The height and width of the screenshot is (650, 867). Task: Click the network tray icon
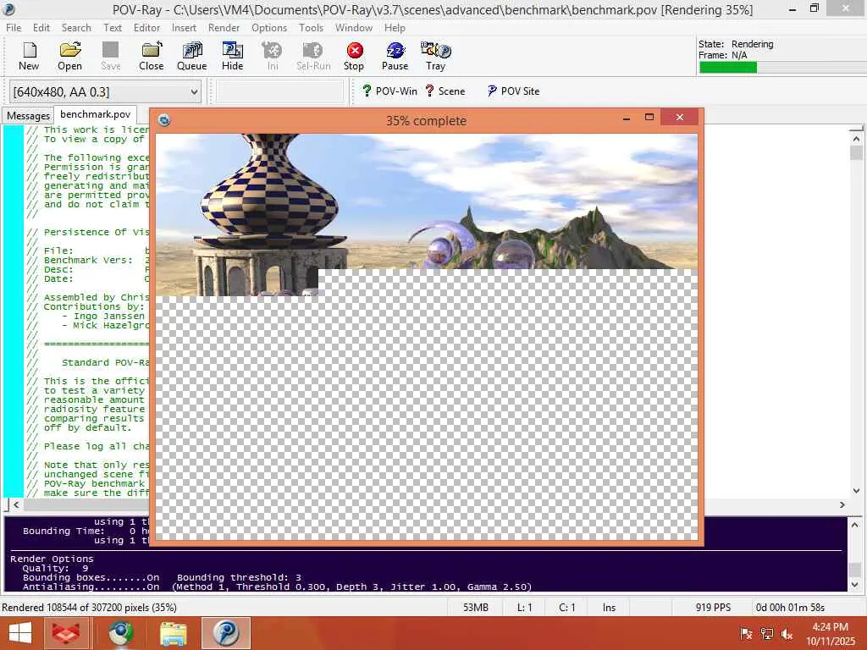pos(766,634)
